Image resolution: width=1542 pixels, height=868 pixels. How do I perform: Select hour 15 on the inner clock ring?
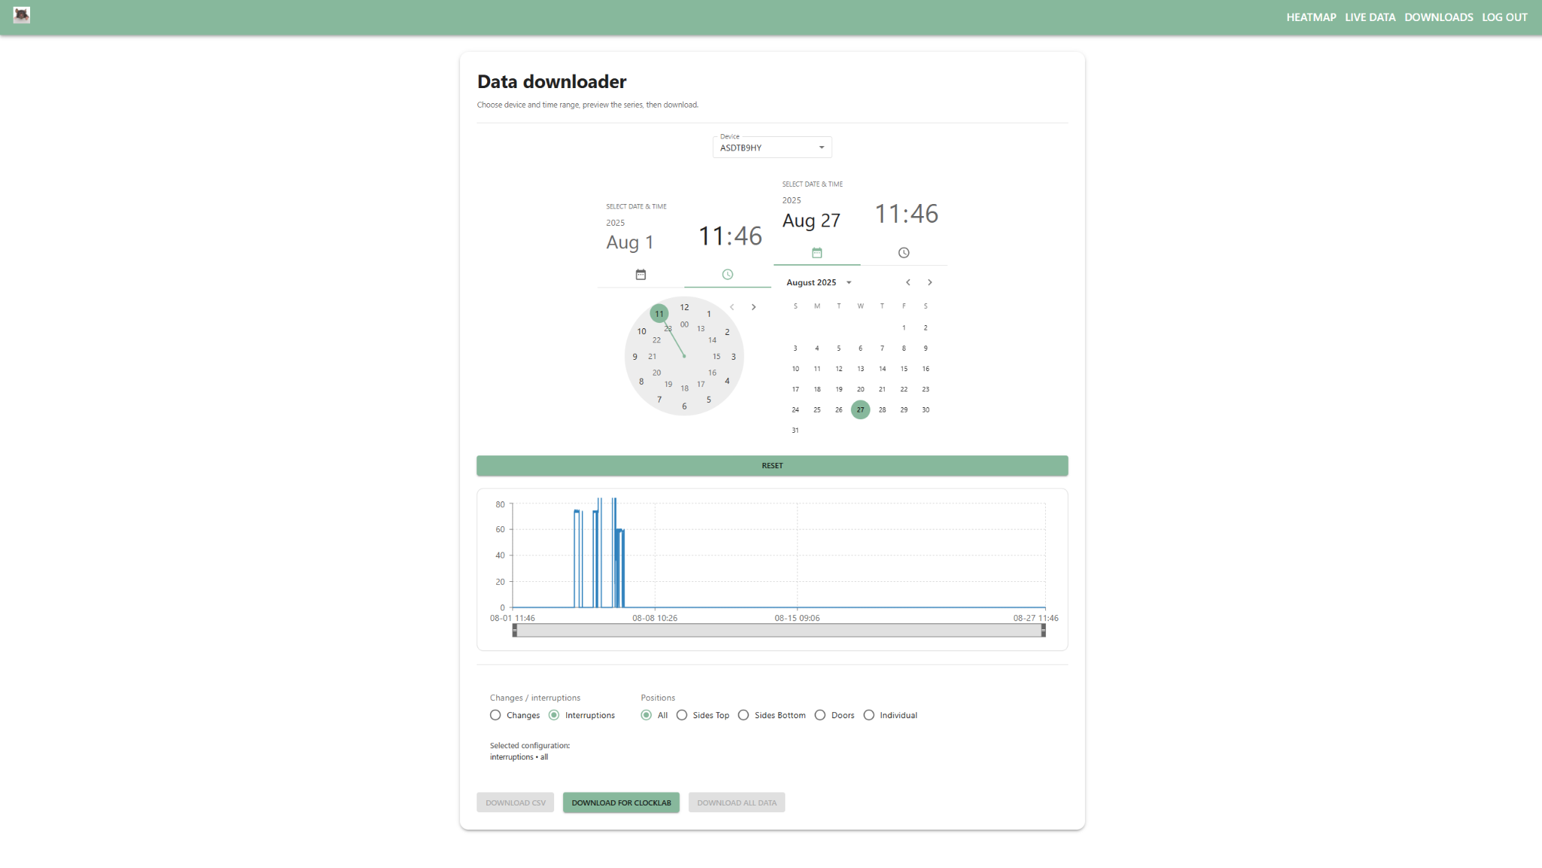tap(717, 357)
